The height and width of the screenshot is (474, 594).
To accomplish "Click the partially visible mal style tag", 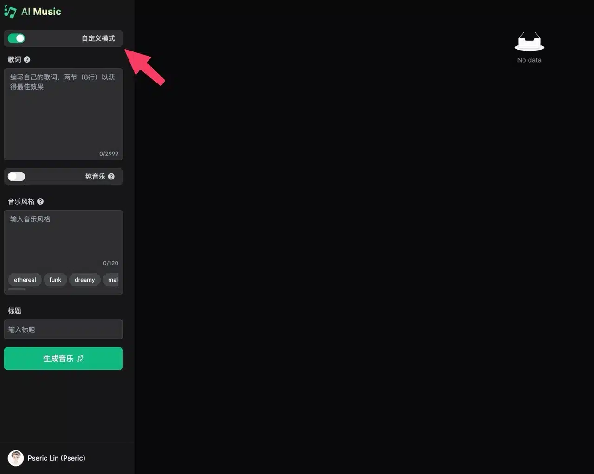I will pyautogui.click(x=111, y=280).
